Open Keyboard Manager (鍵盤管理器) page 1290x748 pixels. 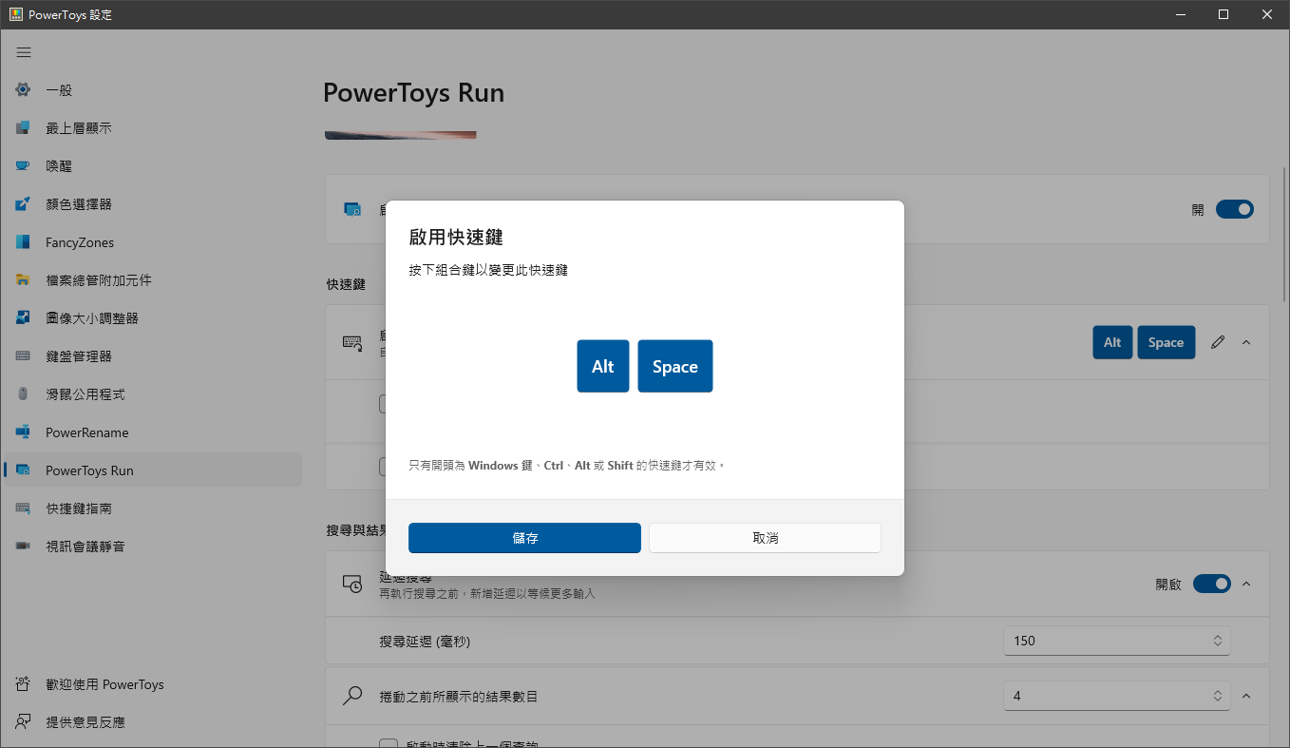point(153,356)
